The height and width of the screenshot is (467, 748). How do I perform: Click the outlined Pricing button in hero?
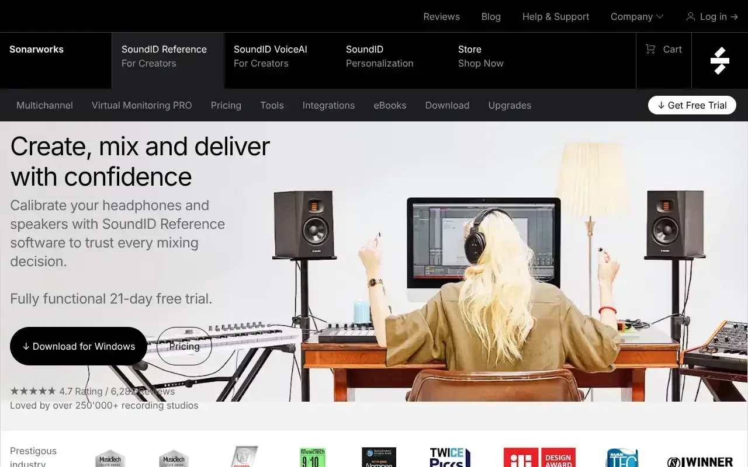pos(184,346)
